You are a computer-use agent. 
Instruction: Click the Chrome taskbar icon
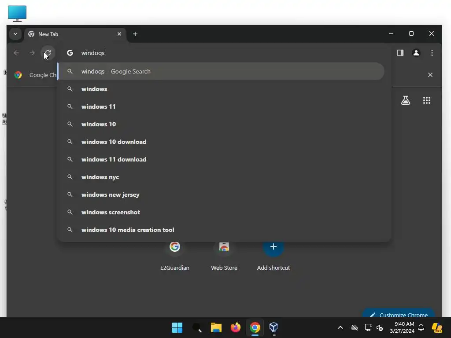pos(255,327)
